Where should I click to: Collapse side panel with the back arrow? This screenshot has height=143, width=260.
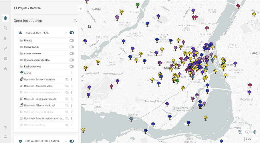[x=81, y=9]
